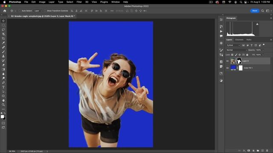
Task: Select the Blur tool
Action: coord(3,74)
